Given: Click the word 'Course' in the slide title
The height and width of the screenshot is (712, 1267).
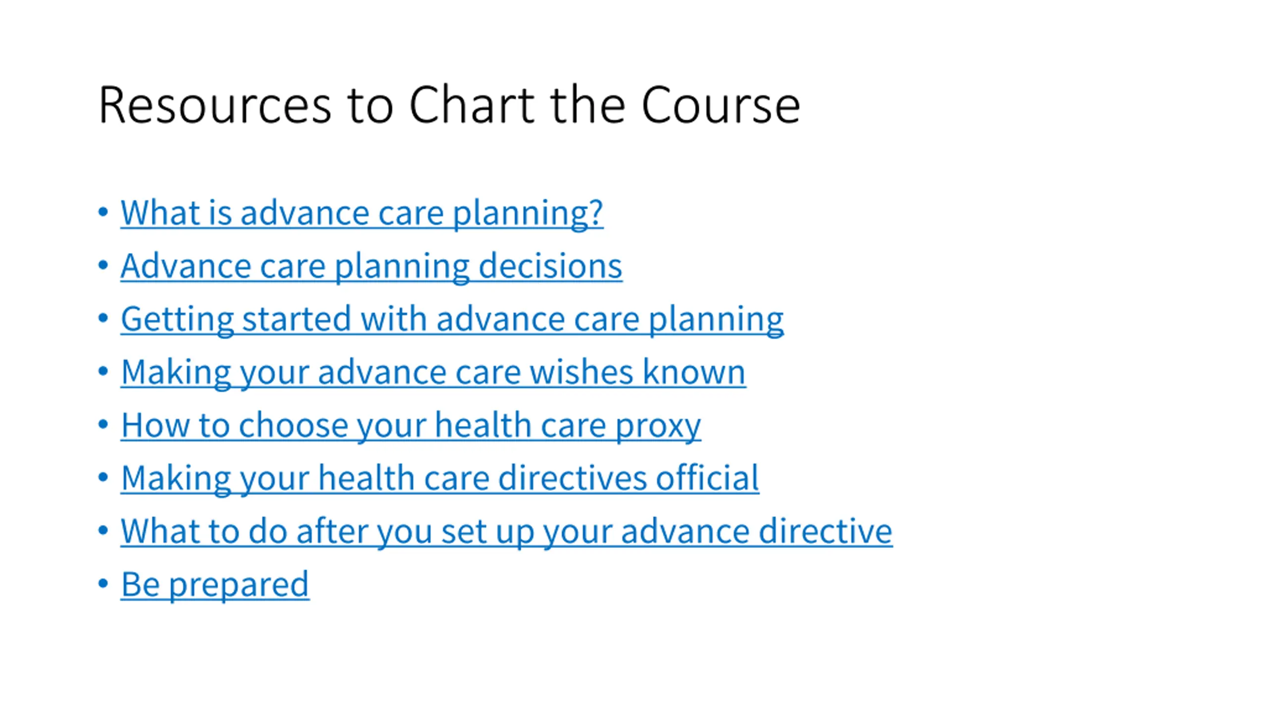Looking at the screenshot, I should pyautogui.click(x=721, y=105).
